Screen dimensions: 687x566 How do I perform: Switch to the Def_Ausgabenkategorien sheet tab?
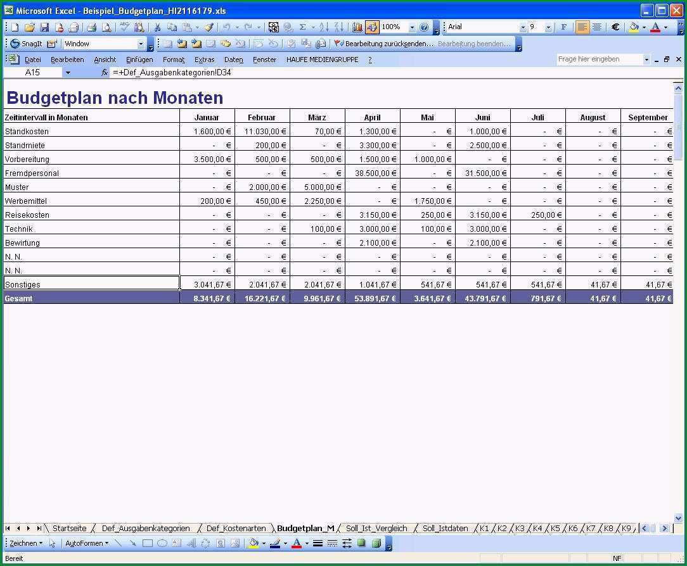146,529
